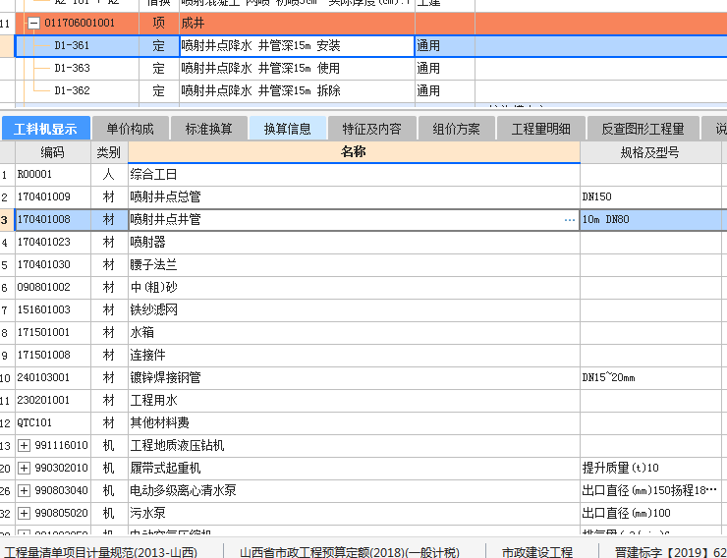Open the 反查图形工程量 tab
This screenshot has width=727, height=558.
(x=643, y=129)
